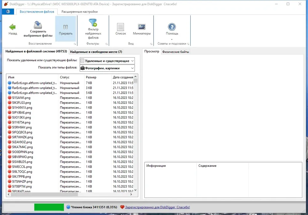Select the Расширенные настройки ribbon tab
Image resolution: width=308 pixels, height=215 pixels.
pyautogui.click(x=79, y=12)
